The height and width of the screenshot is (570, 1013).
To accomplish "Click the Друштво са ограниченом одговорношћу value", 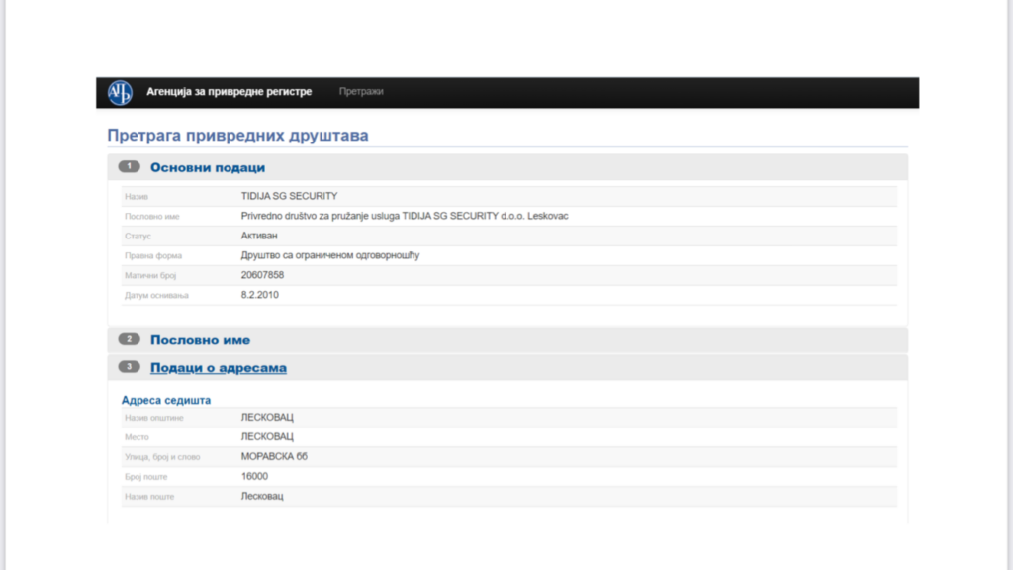I will [330, 255].
